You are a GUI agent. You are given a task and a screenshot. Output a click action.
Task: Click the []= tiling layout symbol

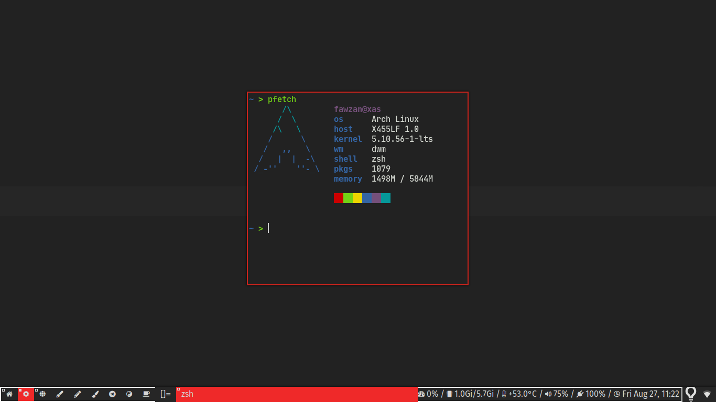pyautogui.click(x=166, y=394)
